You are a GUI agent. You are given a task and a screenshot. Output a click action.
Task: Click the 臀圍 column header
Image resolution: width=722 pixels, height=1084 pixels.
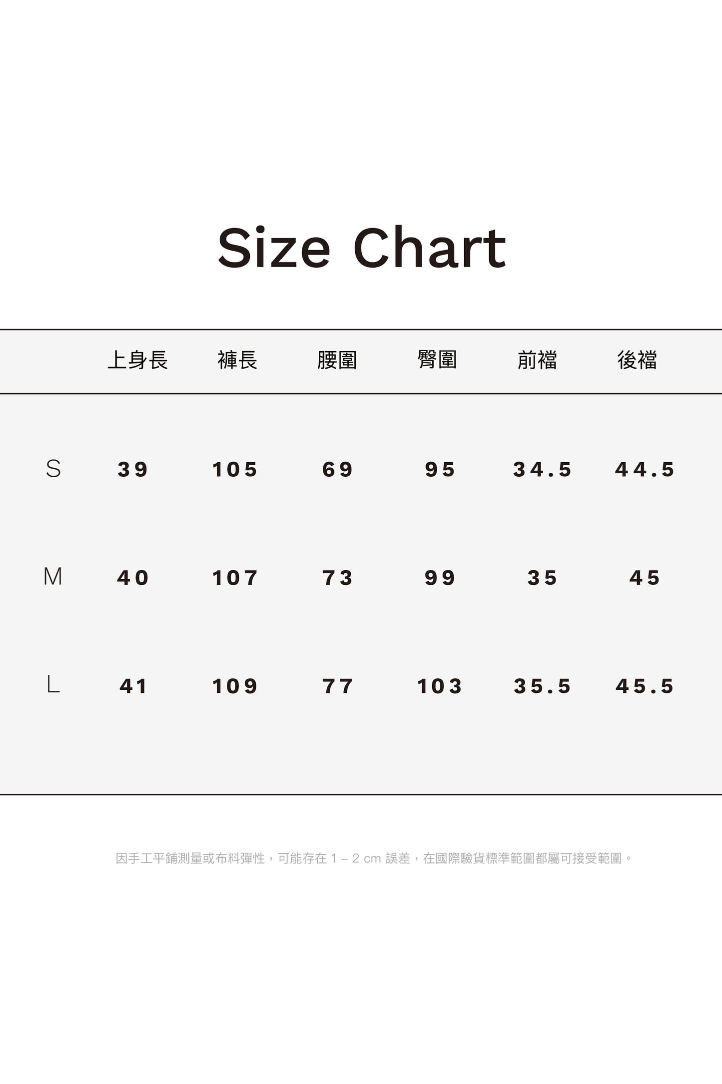437,360
